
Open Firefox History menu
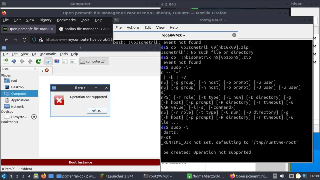[x=45, y=20]
